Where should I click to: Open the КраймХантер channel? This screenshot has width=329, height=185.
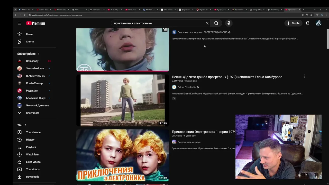pos(34,83)
